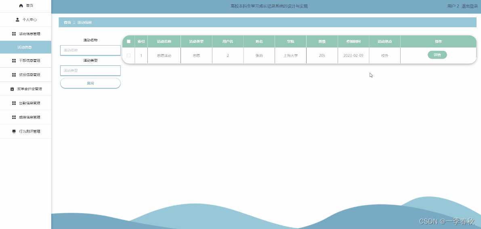Click the 2023-02-09 date cell
This screenshot has width=481, height=229.
pos(353,56)
